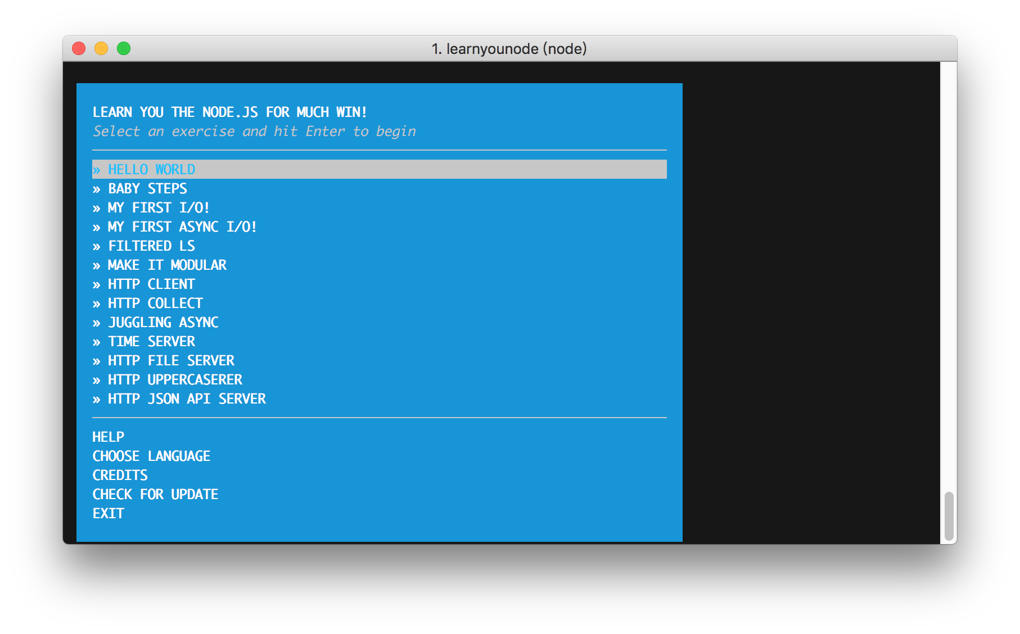This screenshot has width=1020, height=634.
Task: Open the HELP option
Action: (x=108, y=437)
